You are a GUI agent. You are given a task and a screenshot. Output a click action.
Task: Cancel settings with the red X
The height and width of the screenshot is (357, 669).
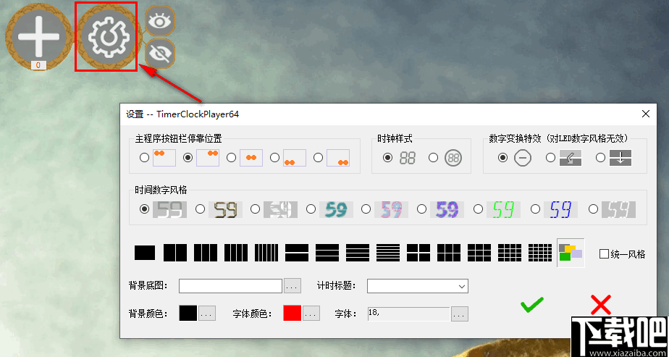pyautogui.click(x=601, y=305)
